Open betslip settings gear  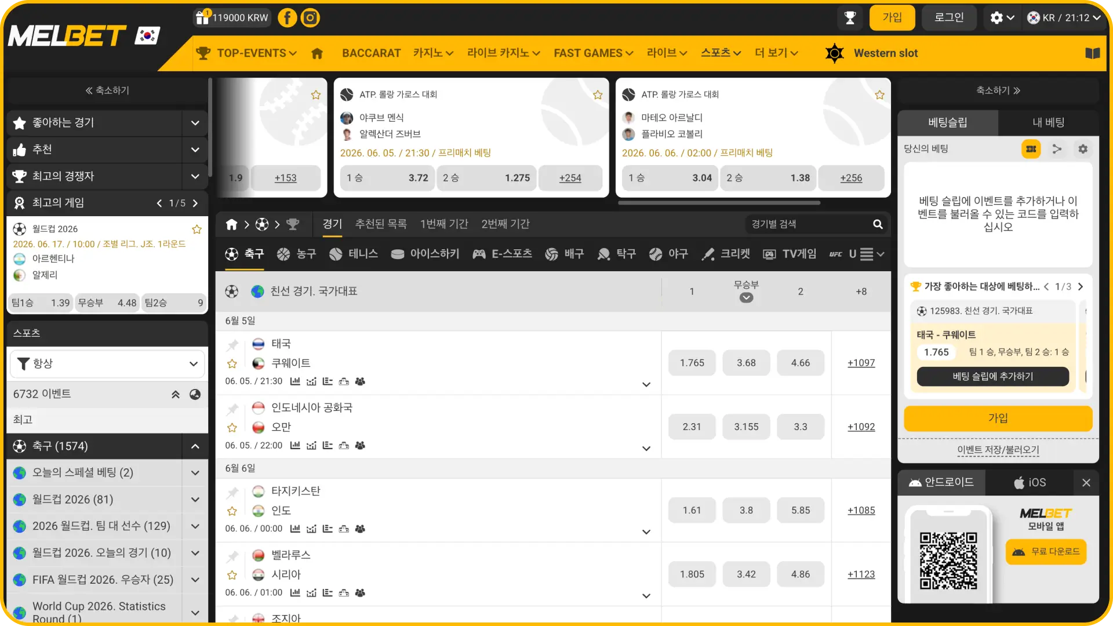1083,149
